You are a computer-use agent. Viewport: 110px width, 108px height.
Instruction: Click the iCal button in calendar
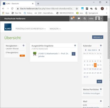click(x=99, y=81)
